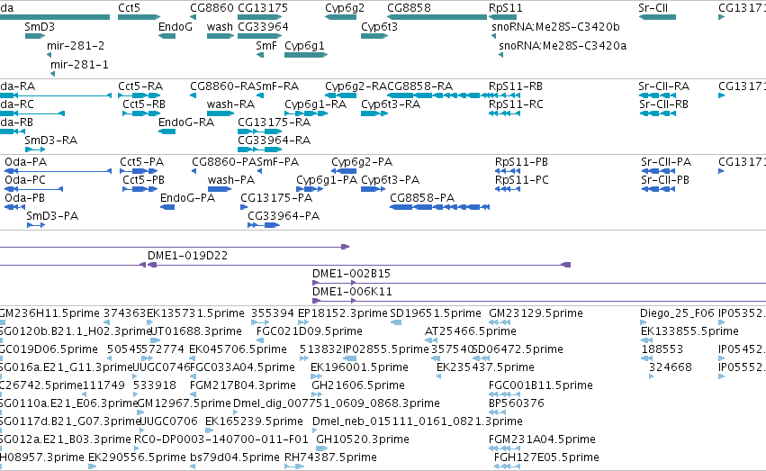The image size is (766, 471).
Task: Open BAC clone DME1-006K11
Action: pyautogui.click(x=539, y=301)
